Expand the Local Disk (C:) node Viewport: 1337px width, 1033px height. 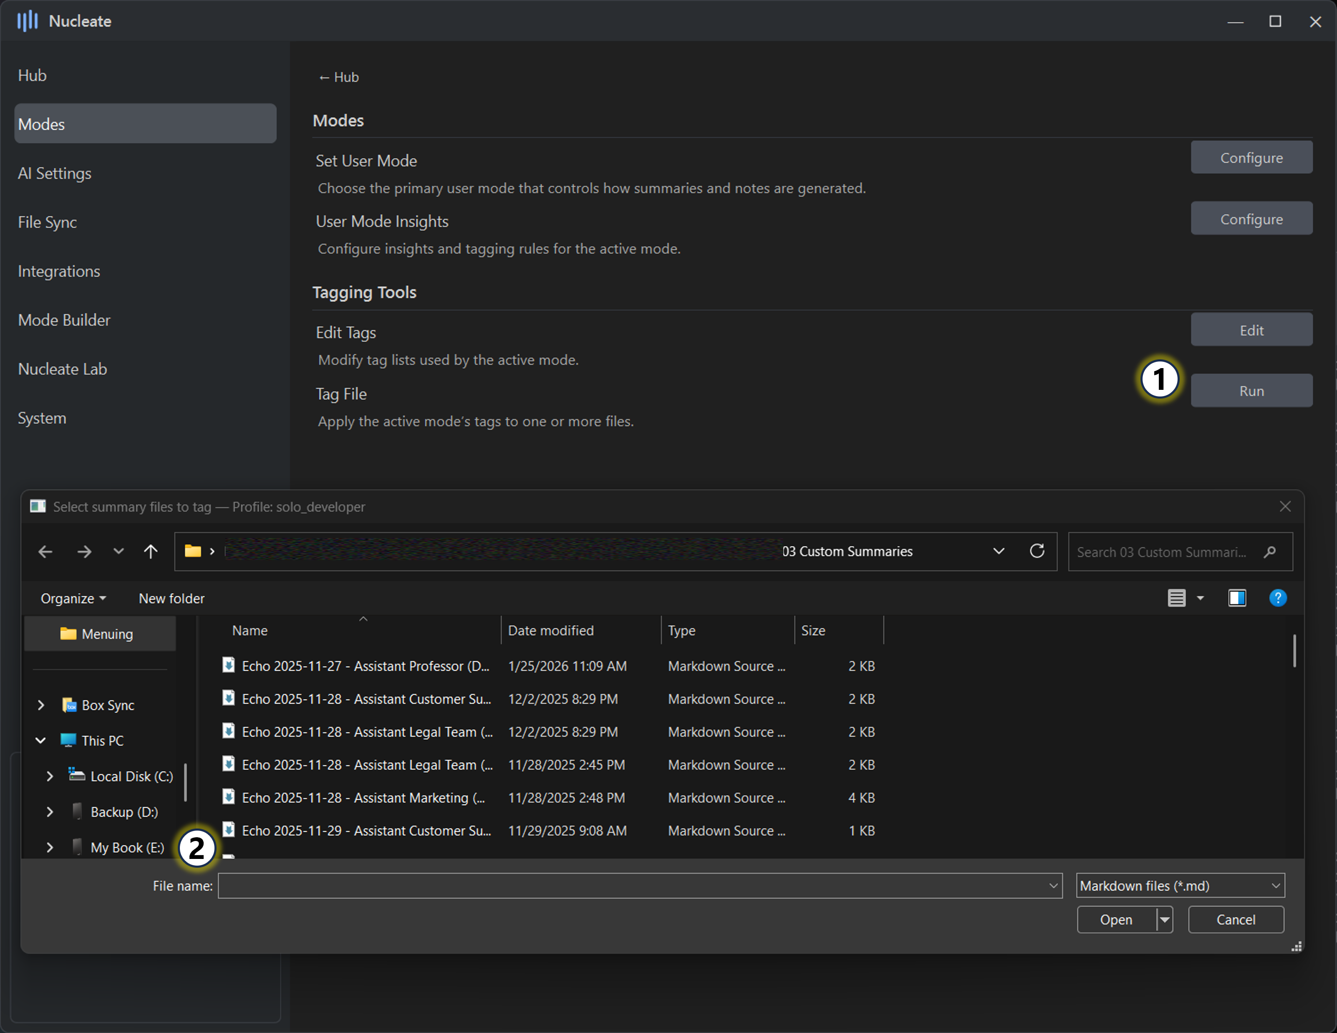pyautogui.click(x=50, y=776)
